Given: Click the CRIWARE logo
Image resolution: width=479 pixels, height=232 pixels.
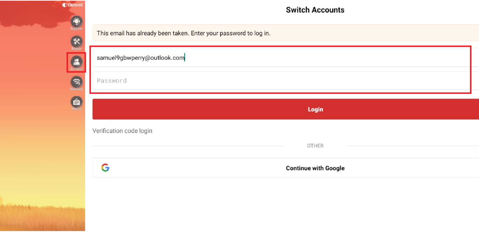Looking at the screenshot, I should coord(73,5).
